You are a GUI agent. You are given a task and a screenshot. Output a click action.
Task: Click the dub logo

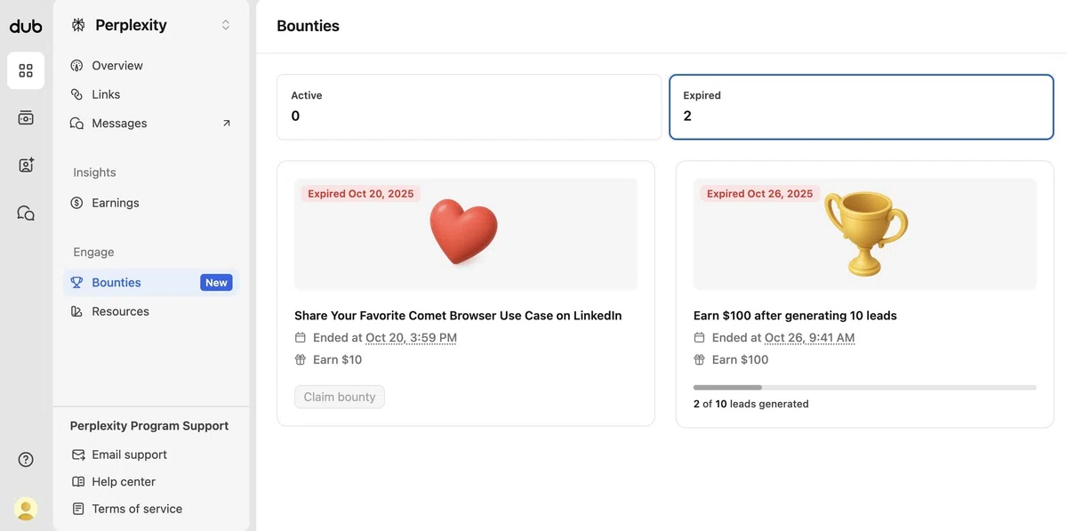pyautogui.click(x=26, y=26)
